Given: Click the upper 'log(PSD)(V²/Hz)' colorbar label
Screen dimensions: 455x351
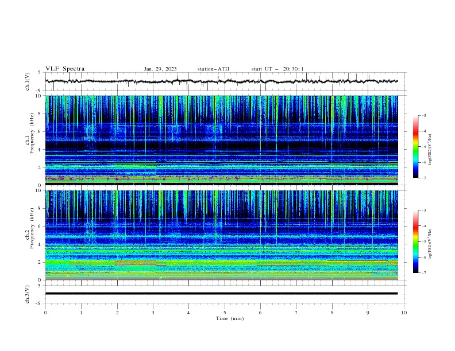Looking at the screenshot, I should (430, 150).
